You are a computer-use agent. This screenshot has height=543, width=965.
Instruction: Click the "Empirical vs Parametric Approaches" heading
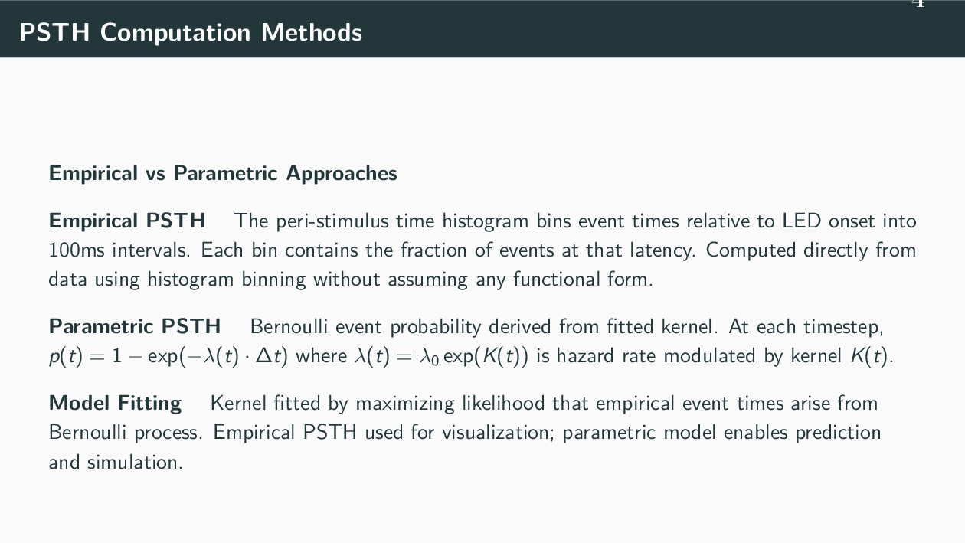(x=223, y=173)
